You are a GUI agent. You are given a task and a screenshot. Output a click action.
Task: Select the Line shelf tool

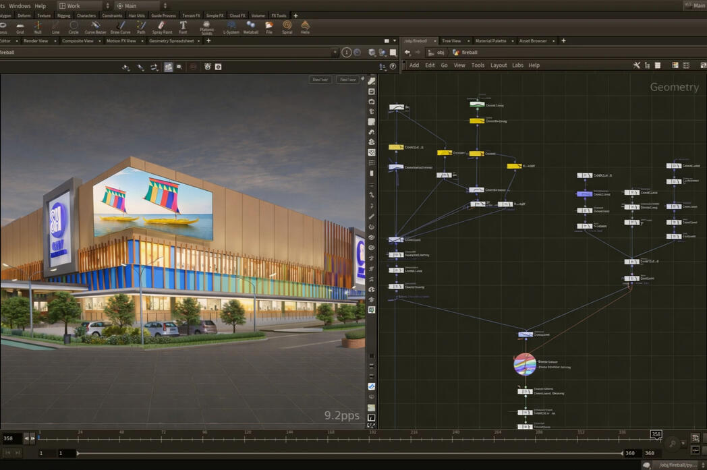pyautogui.click(x=55, y=28)
